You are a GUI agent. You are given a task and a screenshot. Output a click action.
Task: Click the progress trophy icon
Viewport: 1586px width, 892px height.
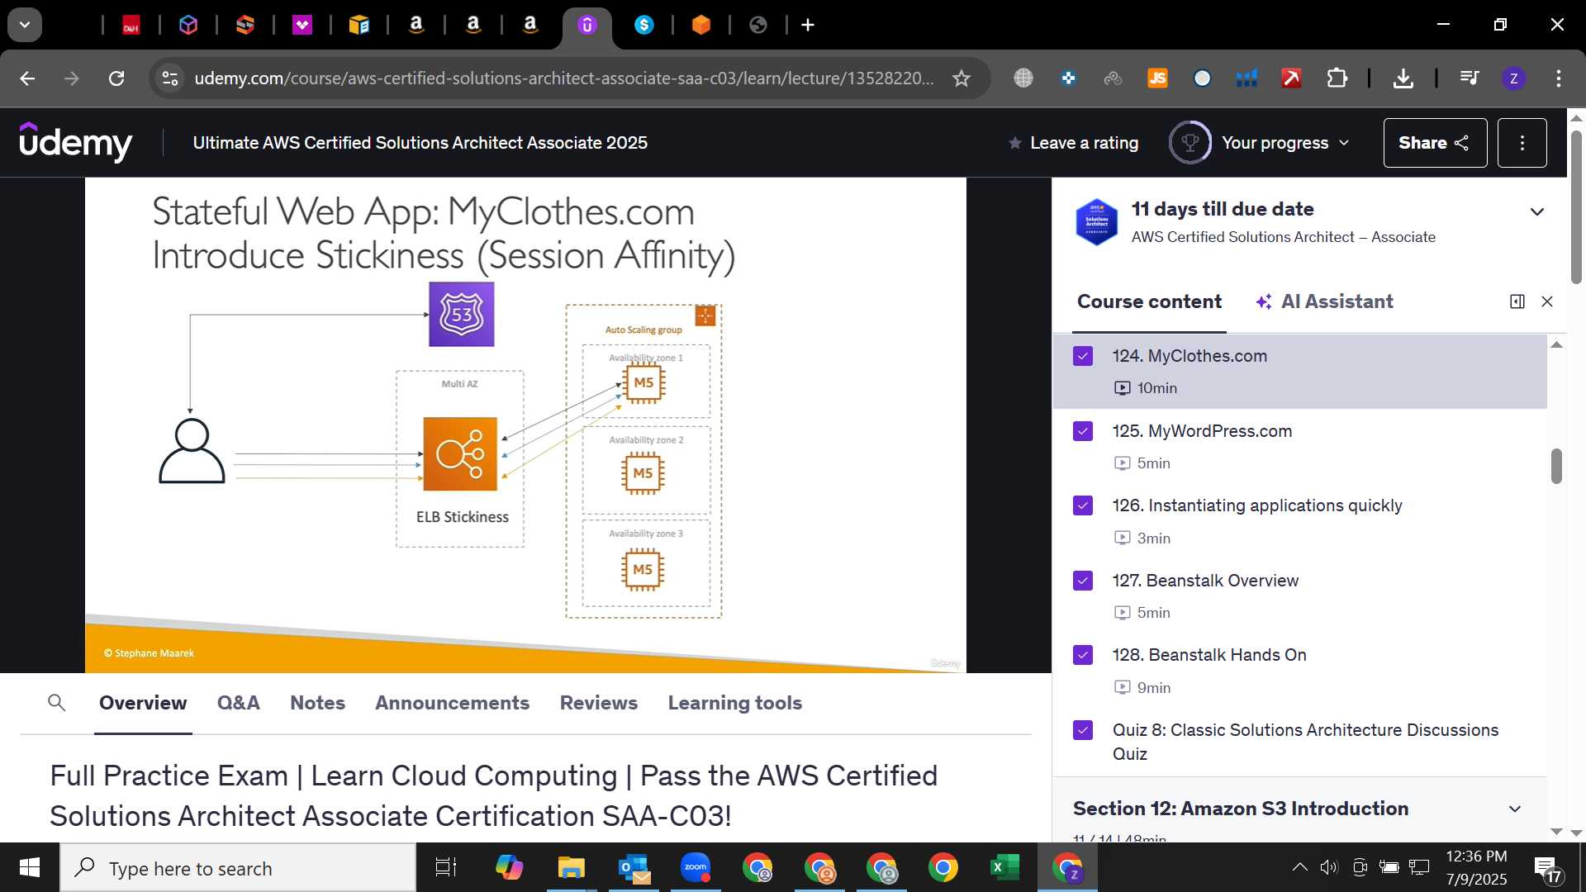(1189, 143)
